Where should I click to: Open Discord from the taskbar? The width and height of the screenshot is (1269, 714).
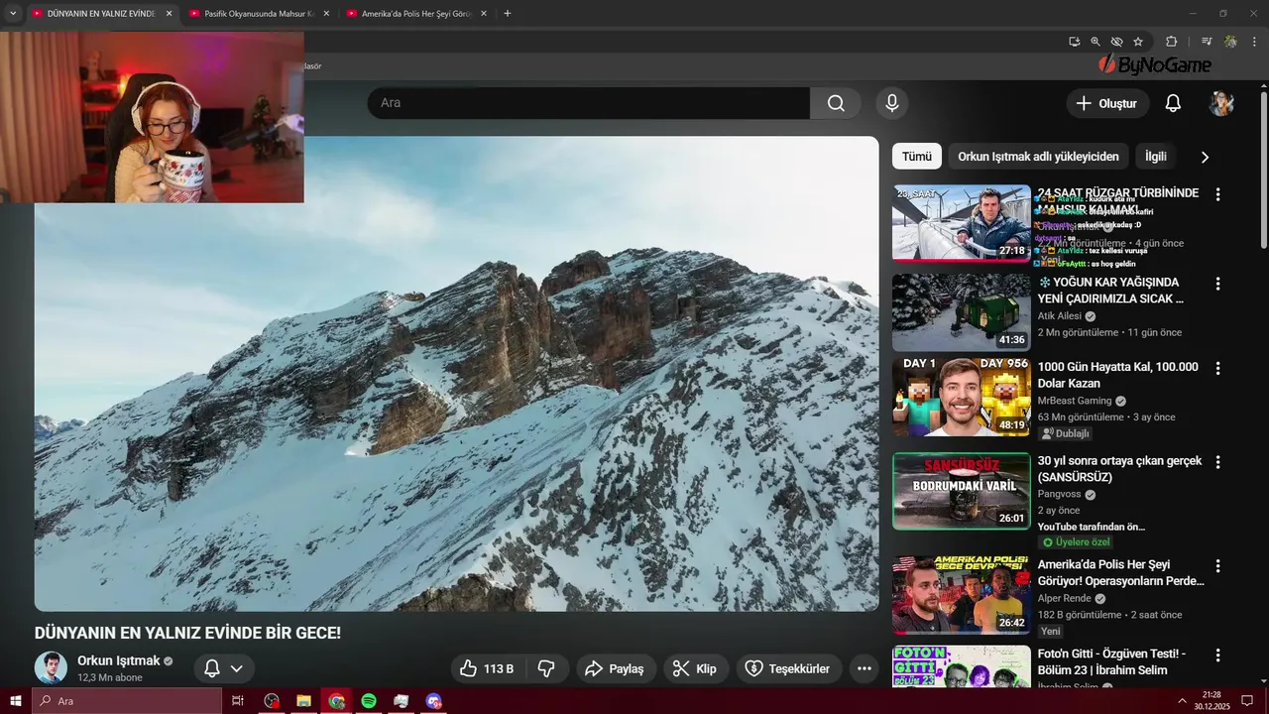(433, 701)
